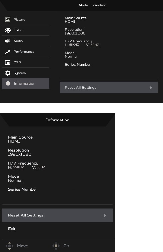Click the OK joystick icon

coord(56,246)
